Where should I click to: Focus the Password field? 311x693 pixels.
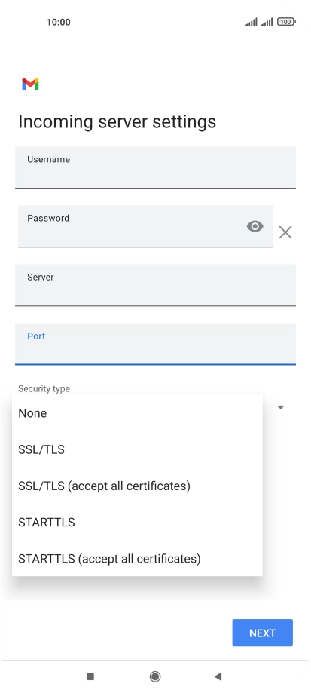pyautogui.click(x=145, y=226)
